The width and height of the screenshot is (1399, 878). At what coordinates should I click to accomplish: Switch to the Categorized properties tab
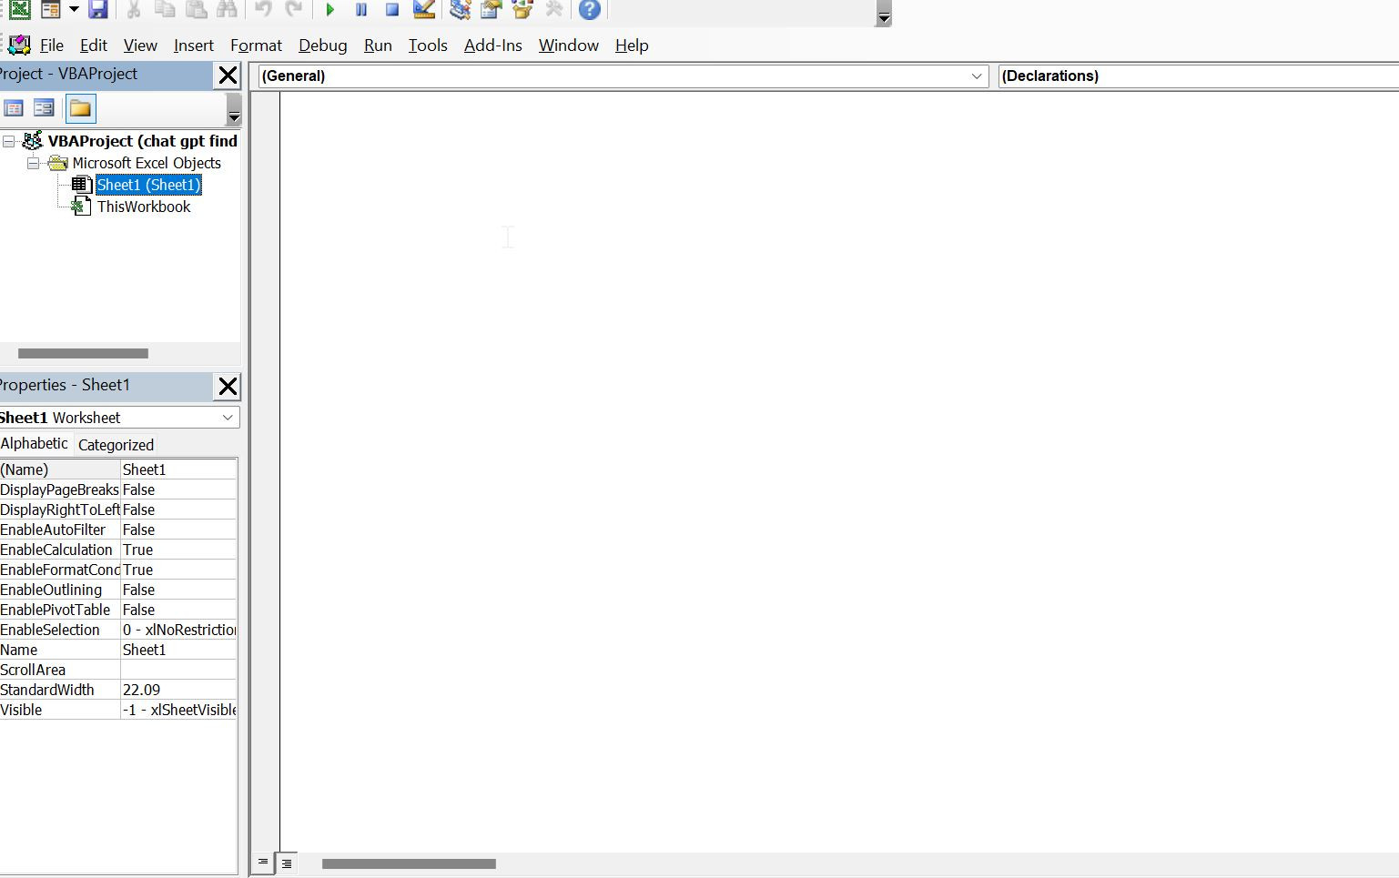[116, 445]
